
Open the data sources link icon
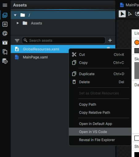[x=5, y=61]
